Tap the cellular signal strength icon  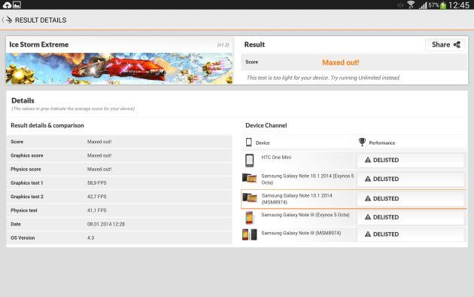click(x=423, y=5)
